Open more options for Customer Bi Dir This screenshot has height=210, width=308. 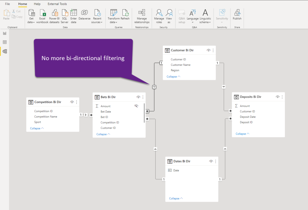(213, 50)
